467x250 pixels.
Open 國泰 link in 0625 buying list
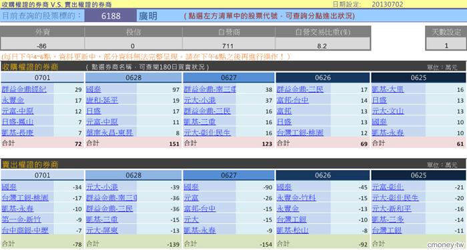point(380,122)
